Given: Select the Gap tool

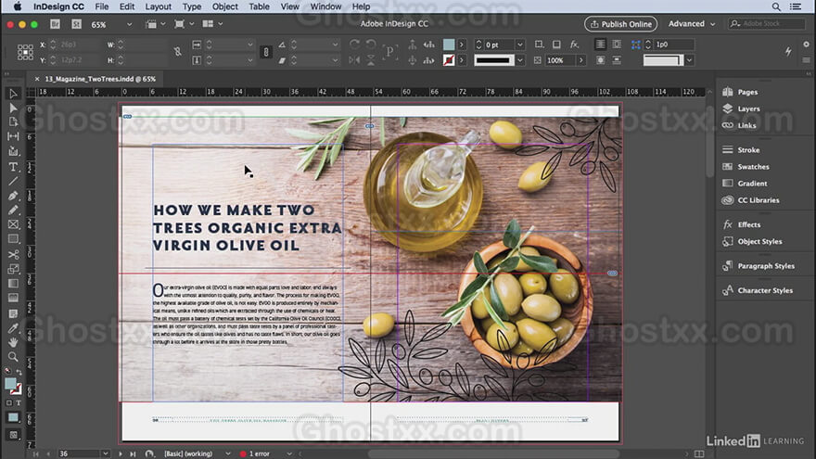Looking at the screenshot, I should click(13, 136).
